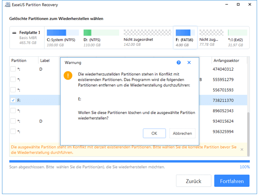The height and width of the screenshot is (196, 259).
Task: Click the sector value 738211370
Action: point(223,100)
